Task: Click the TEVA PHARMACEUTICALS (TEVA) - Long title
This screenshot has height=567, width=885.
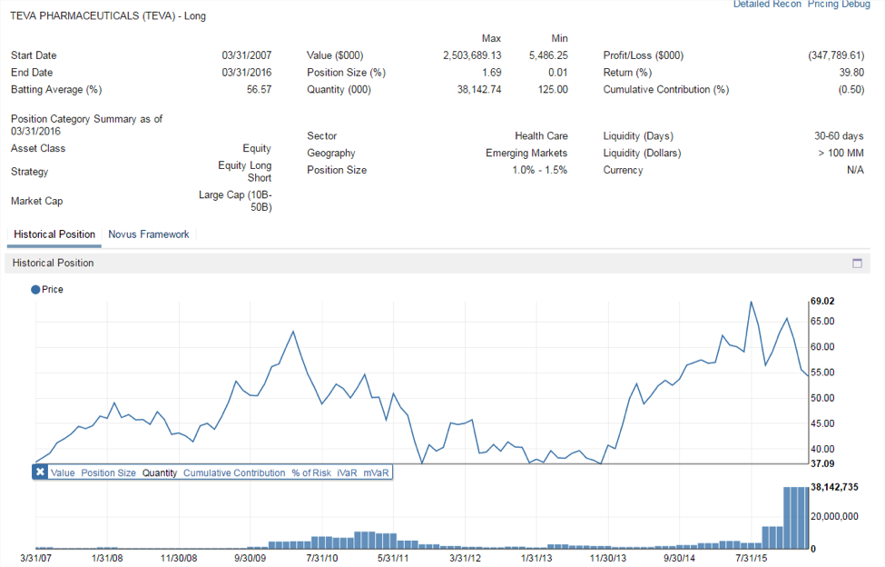Action: pos(108,16)
